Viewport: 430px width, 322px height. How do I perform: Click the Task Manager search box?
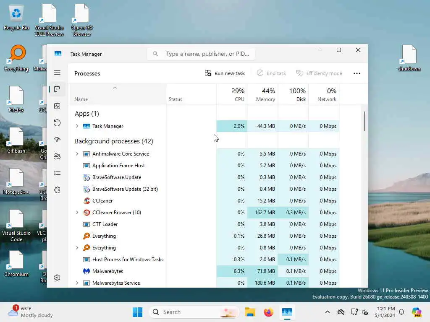point(201,54)
